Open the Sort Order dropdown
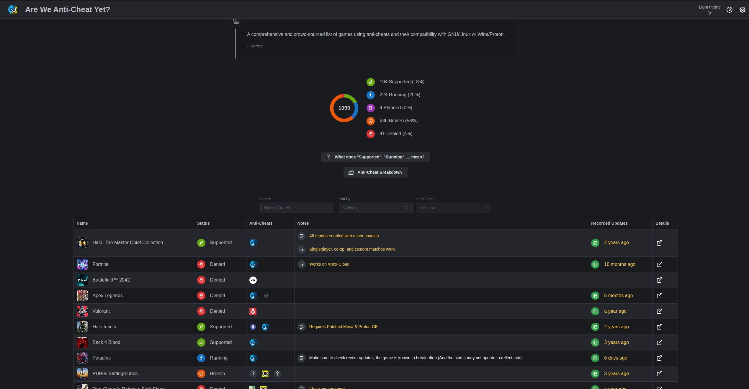 click(454, 208)
